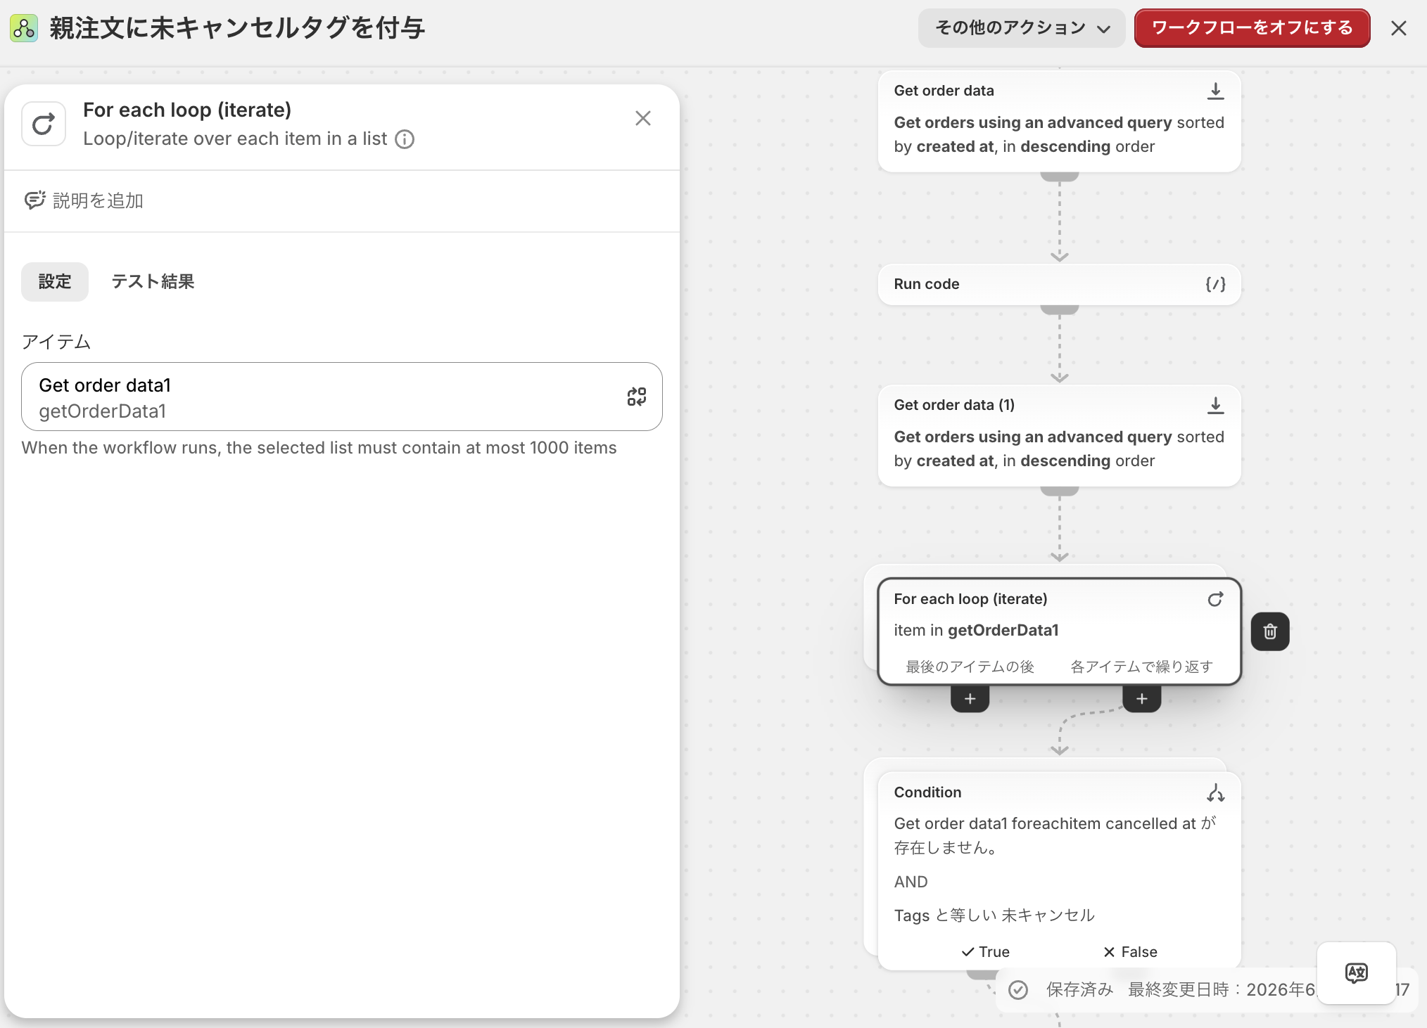
Task: Click the workflow title 親注文に未キャンセルタグを付与
Action: 237,28
